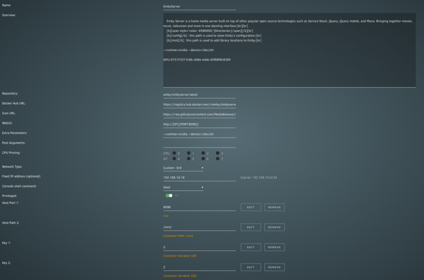Edit the Key 2 GID variable
This screenshot has height=280, width=424.
point(251,267)
